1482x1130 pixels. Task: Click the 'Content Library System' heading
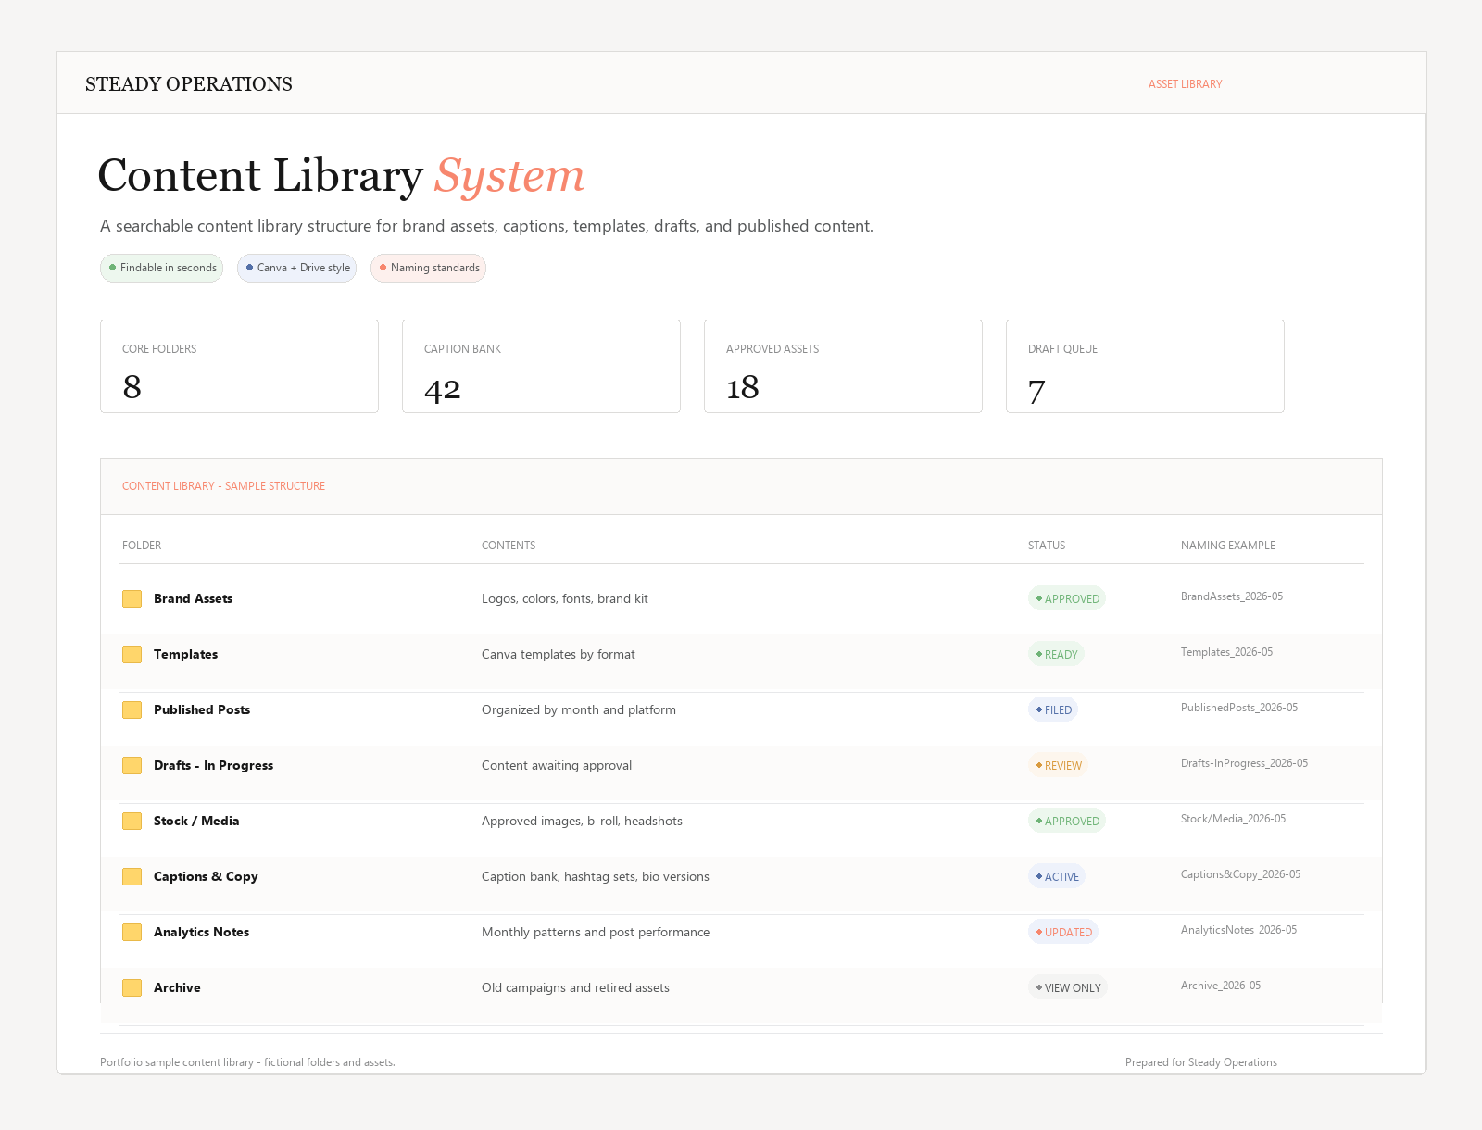click(x=341, y=175)
